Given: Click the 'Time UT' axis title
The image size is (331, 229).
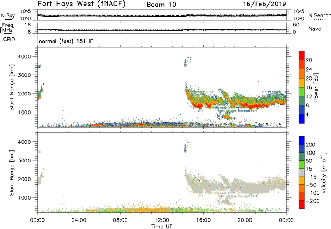Looking at the screenshot, I should (162, 227).
